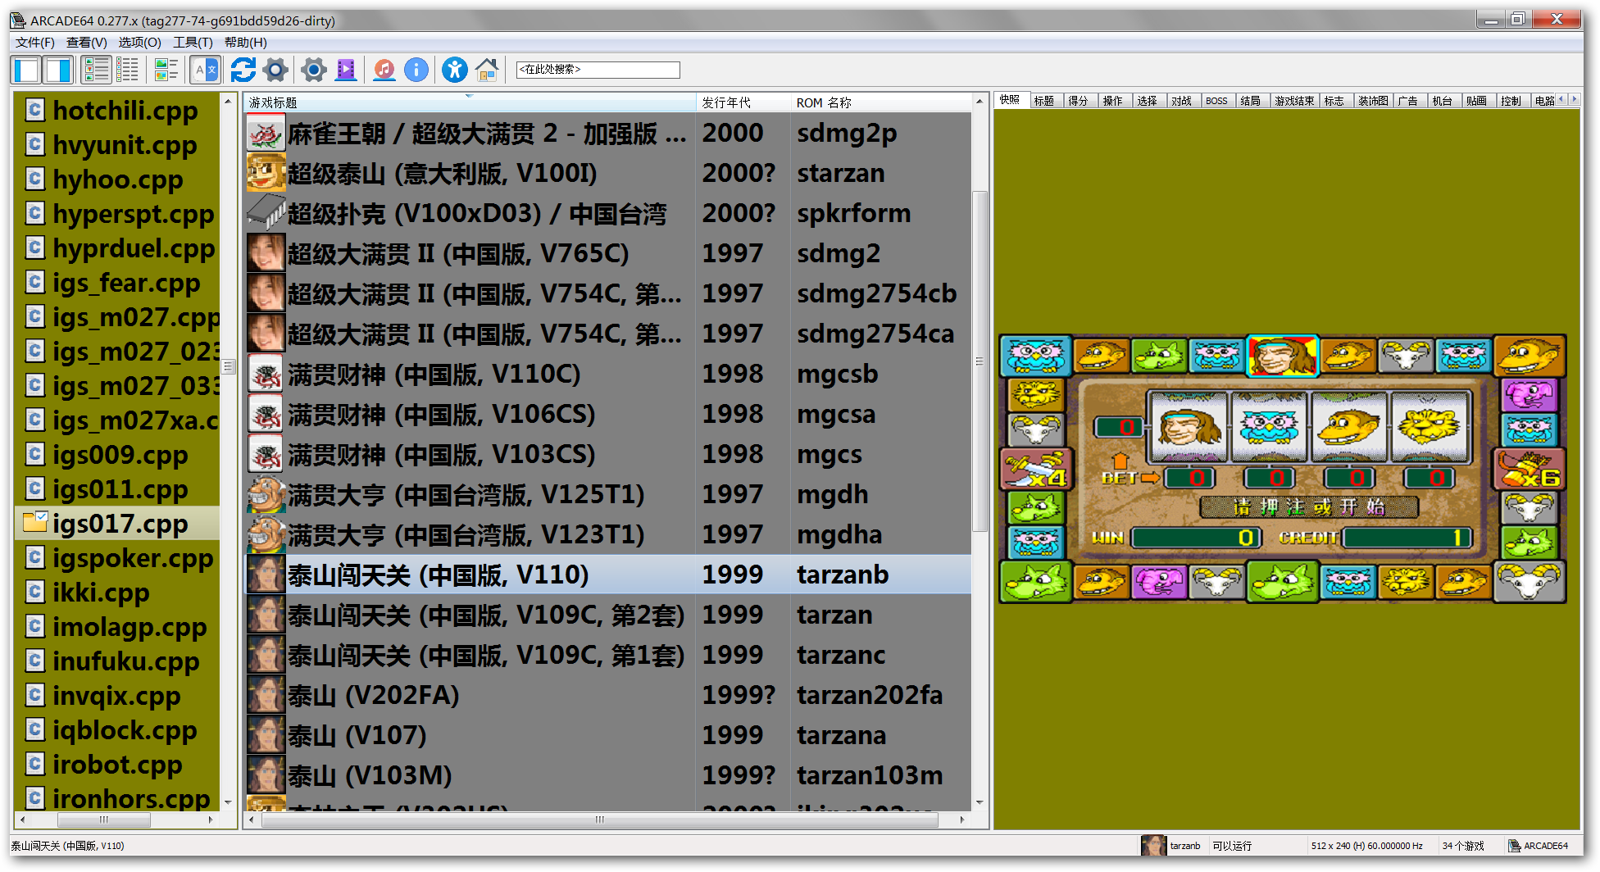Click the music note audio icon
The width and height of the screenshot is (1600, 872).
(x=384, y=70)
